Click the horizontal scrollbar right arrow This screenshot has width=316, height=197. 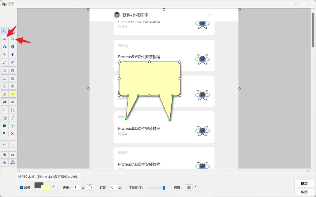click(x=308, y=171)
